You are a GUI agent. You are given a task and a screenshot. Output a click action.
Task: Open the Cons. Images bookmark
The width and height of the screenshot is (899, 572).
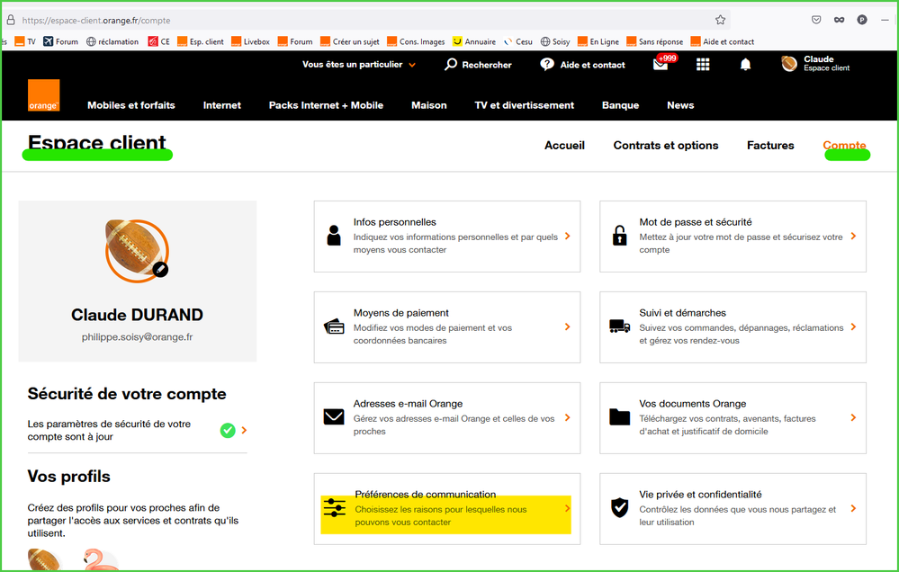tap(417, 41)
